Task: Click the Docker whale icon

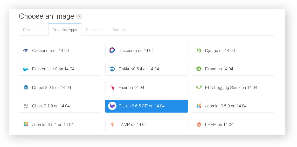Action: pyautogui.click(x=26, y=69)
